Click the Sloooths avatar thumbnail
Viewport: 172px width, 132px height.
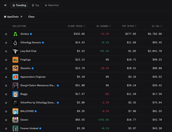(15, 68)
